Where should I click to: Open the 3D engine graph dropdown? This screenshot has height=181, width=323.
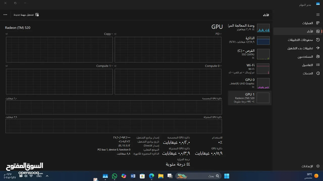(x=218, y=34)
